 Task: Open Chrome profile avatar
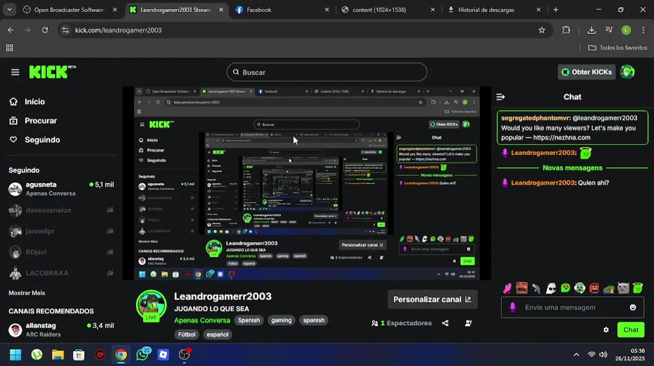click(626, 30)
